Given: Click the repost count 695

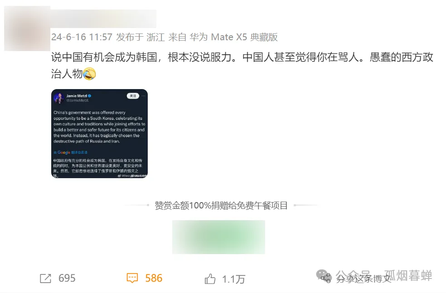Looking at the screenshot, I should tap(67, 278).
